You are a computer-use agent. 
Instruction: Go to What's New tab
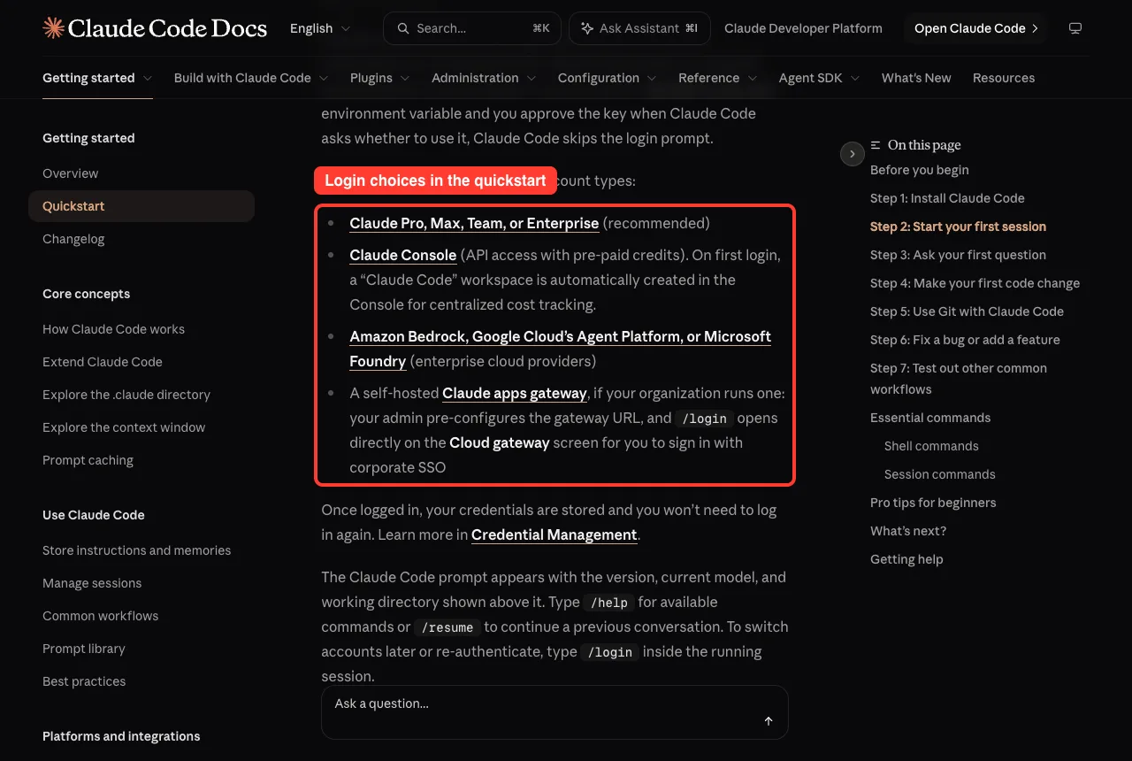tap(916, 78)
